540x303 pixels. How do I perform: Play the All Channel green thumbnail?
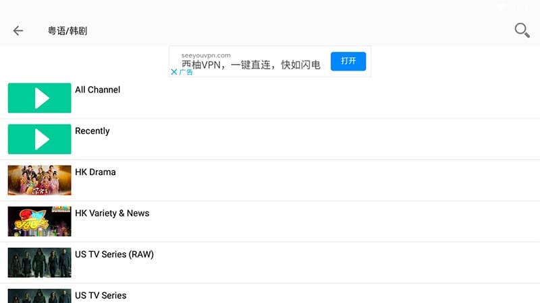(40, 98)
